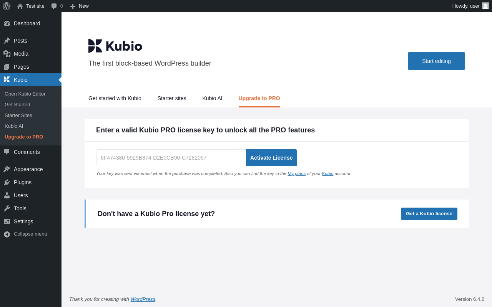Click the Plugins plug icon
492x307 pixels.
pos(7,182)
